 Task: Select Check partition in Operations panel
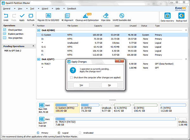[x=15, y=30]
